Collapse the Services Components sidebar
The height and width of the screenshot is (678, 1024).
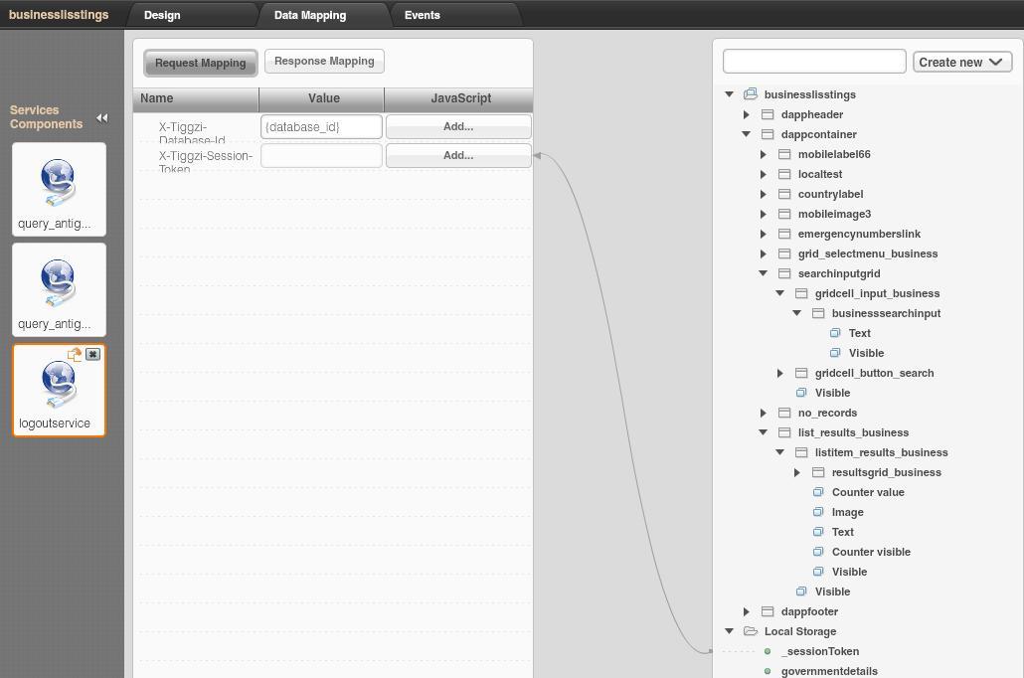click(101, 117)
